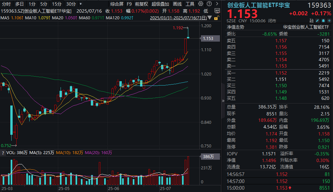This screenshot has height=192, width=333.
Task: Click the 386万 volume tag on volume axis
Action: click(x=210, y=157)
